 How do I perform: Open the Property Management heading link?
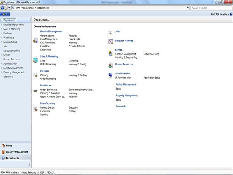pos(127,95)
